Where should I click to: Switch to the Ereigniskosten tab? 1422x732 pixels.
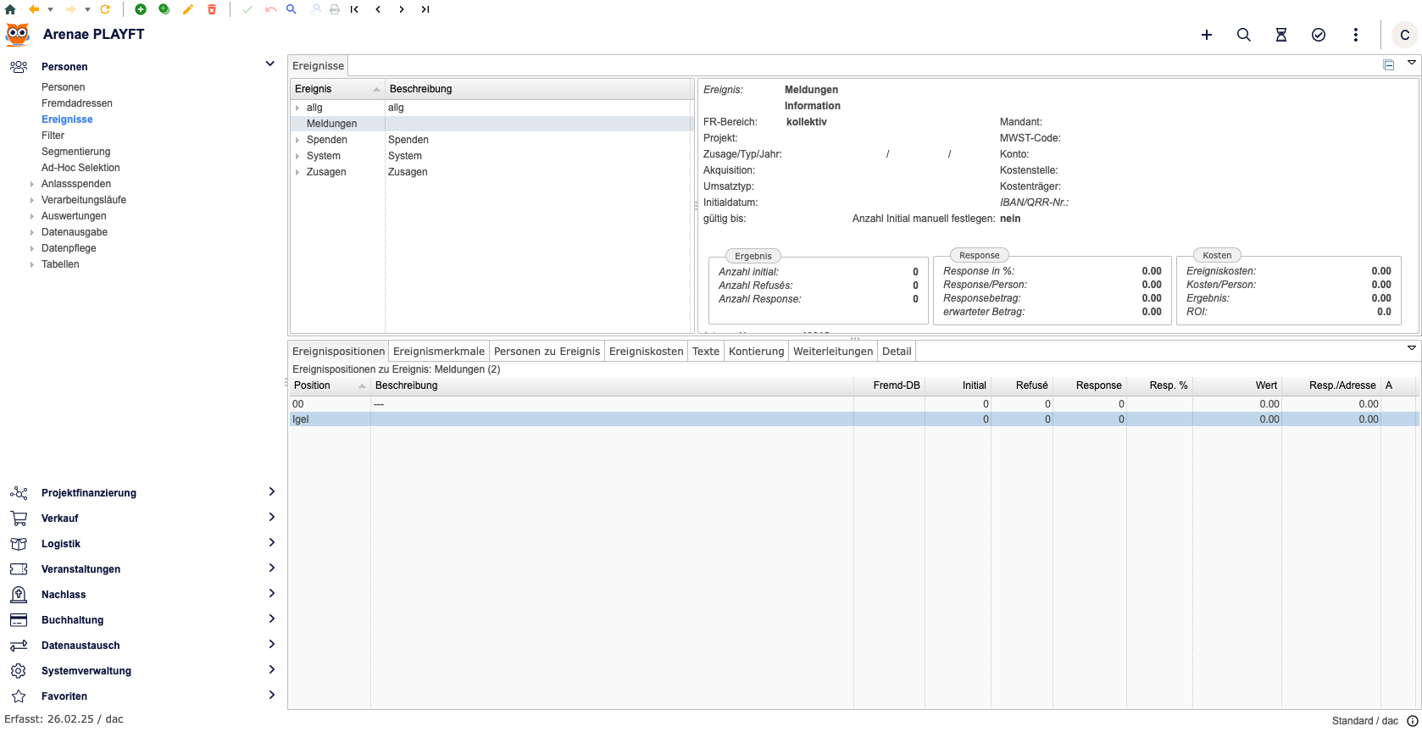[x=646, y=352]
